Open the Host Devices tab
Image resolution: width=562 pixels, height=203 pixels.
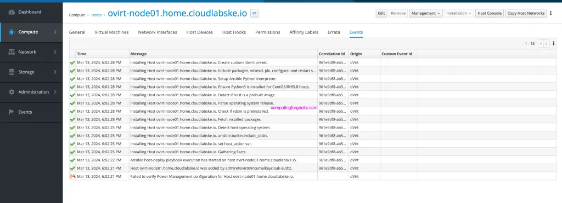(199, 32)
